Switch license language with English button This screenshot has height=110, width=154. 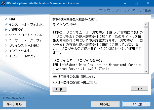(139, 88)
